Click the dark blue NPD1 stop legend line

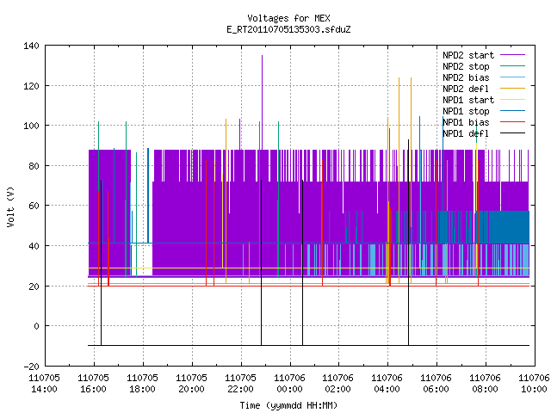[x=513, y=111]
